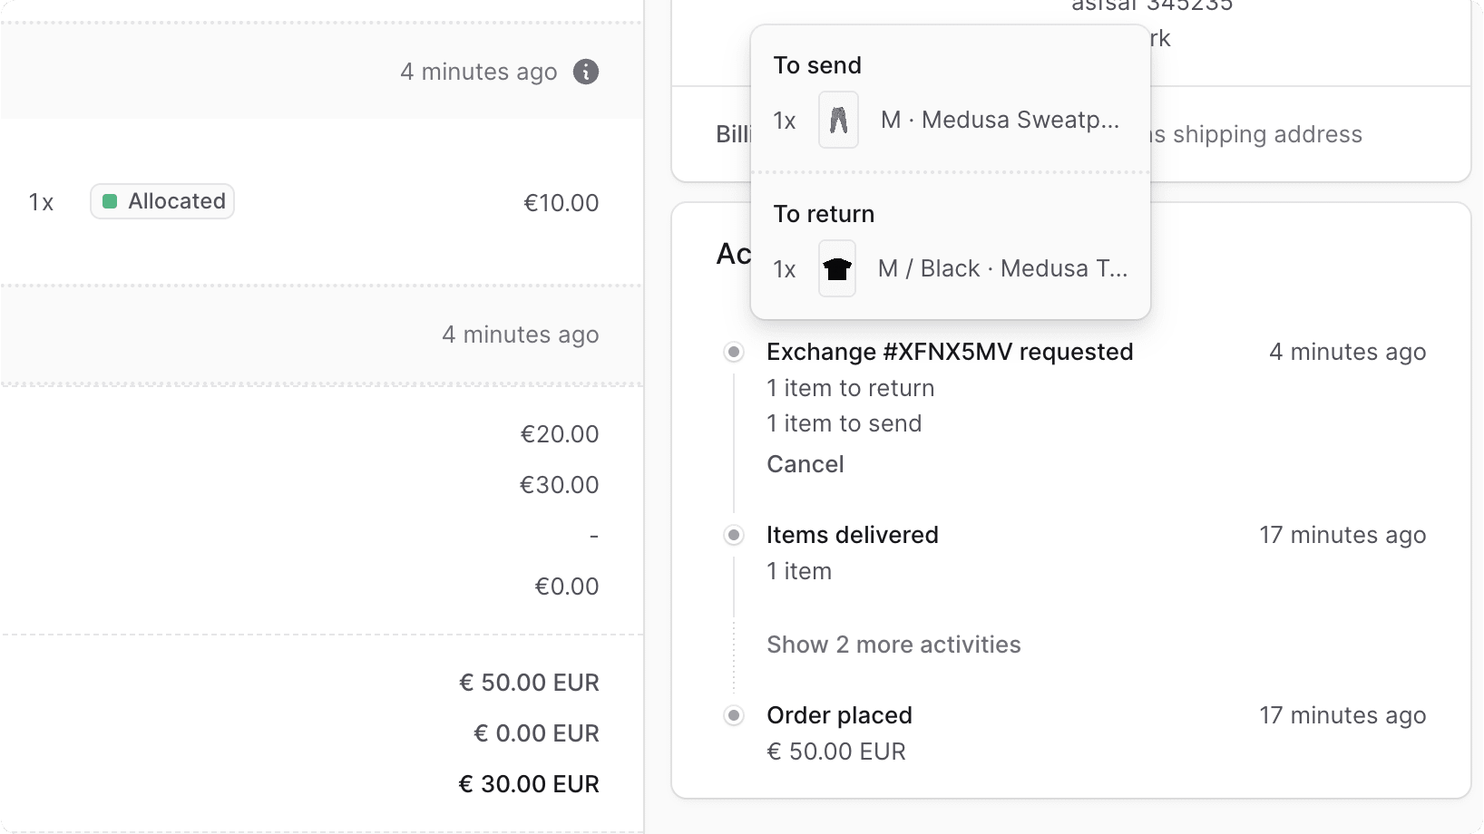
Task: Cancel the exchange request
Action: 805,463
